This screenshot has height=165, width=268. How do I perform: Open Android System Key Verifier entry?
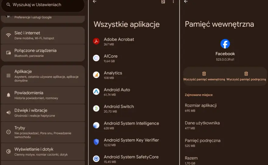(x=134, y=142)
